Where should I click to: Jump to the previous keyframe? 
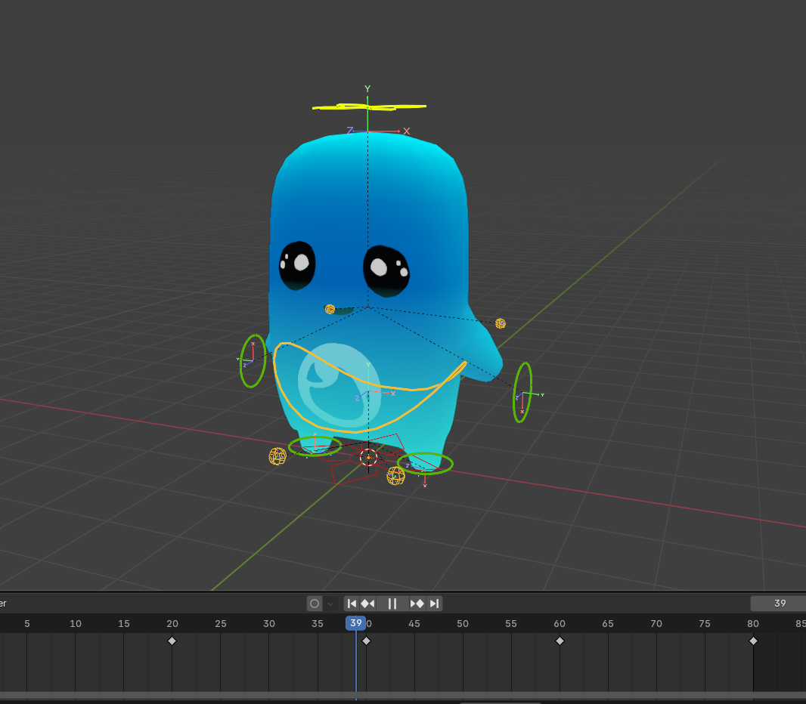[x=367, y=604]
